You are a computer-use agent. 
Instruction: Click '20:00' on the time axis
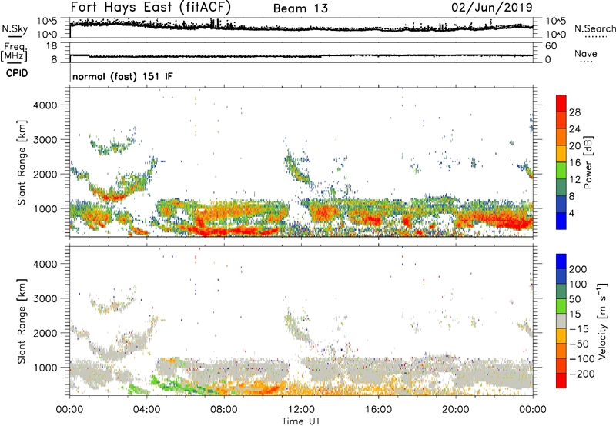(455, 410)
